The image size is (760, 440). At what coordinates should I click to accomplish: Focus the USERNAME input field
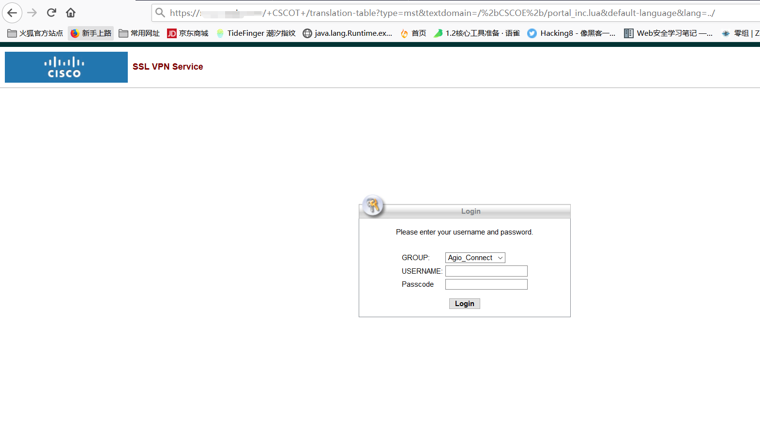coord(486,271)
